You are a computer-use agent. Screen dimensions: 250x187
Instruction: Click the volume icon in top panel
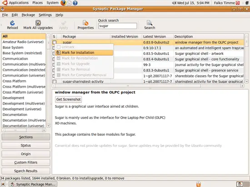click(x=174, y=3)
